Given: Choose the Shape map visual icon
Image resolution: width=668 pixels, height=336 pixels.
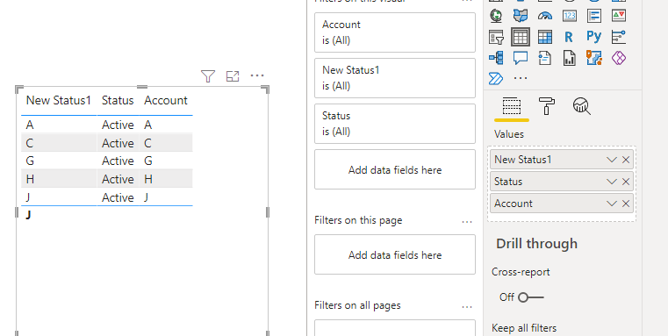Looking at the screenshot, I should [521, 16].
